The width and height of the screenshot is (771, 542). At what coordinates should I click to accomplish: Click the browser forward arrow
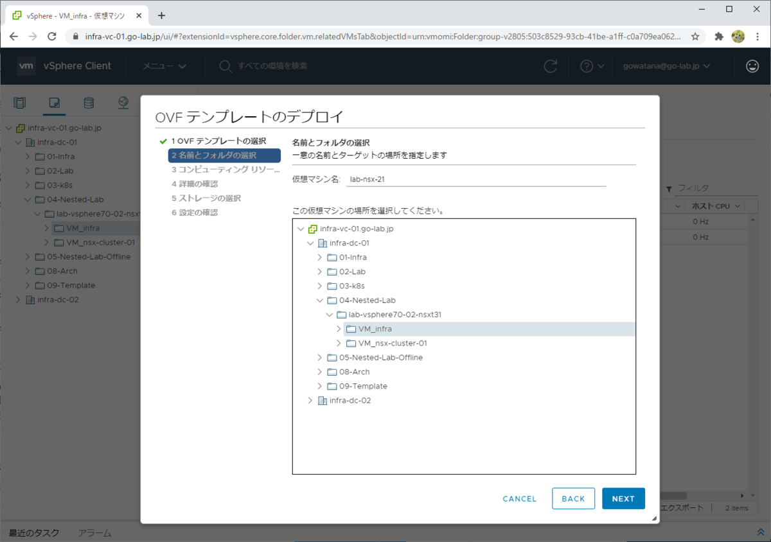33,37
